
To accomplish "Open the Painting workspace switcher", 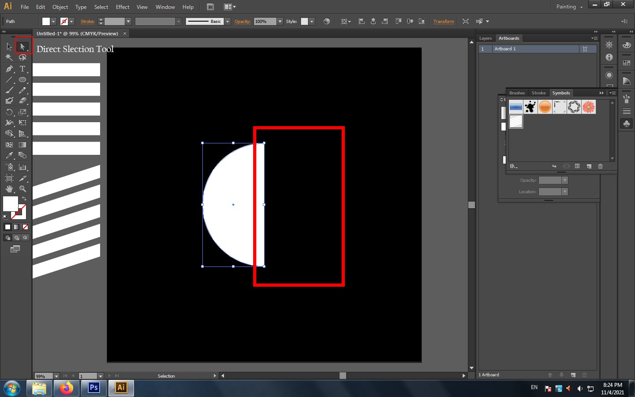I will (x=569, y=7).
